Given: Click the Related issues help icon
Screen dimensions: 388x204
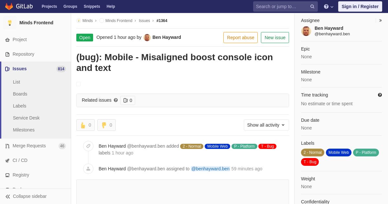Looking at the screenshot, I should [116, 100].
